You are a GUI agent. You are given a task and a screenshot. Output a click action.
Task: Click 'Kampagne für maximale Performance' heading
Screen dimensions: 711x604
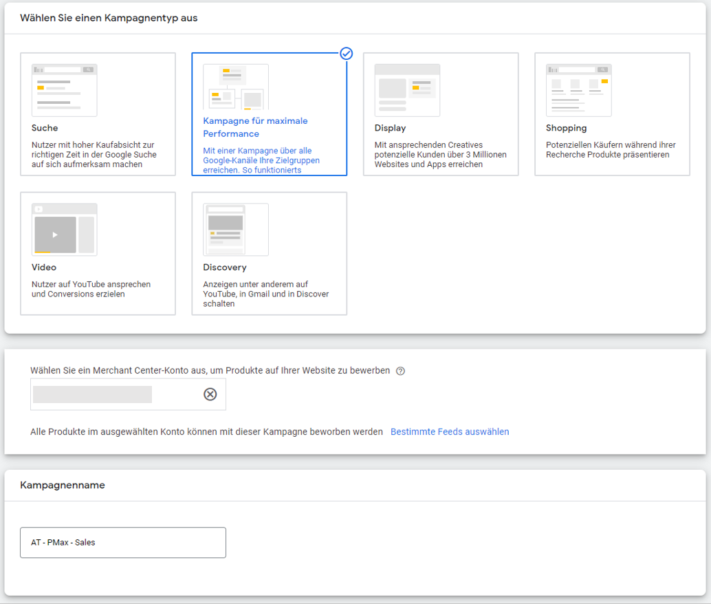255,127
